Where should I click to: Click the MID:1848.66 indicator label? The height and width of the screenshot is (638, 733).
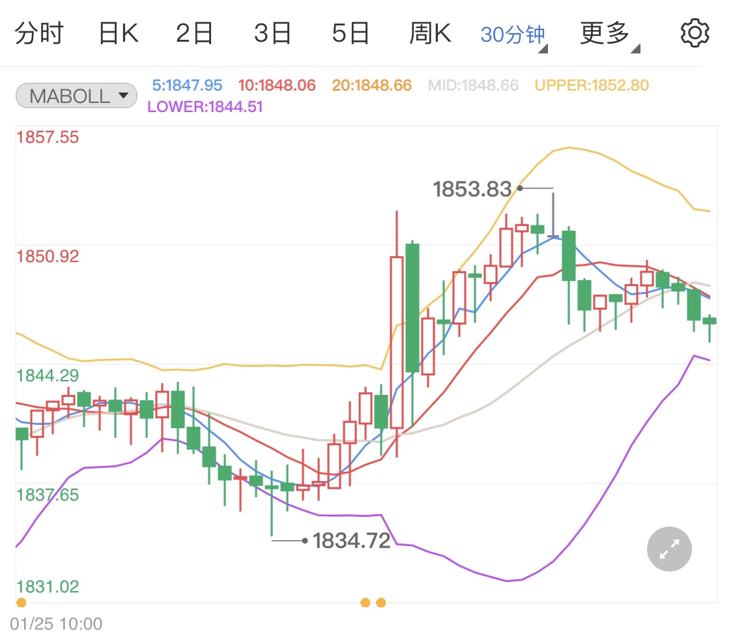coord(473,85)
